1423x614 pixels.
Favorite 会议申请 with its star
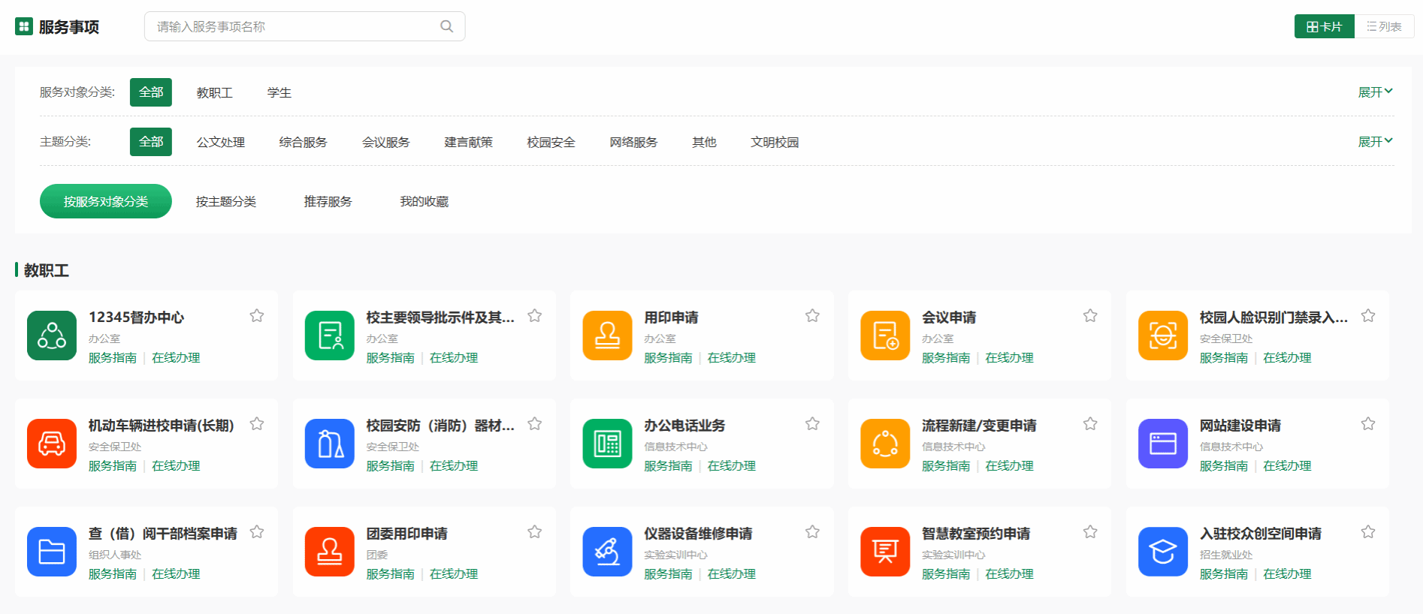click(1090, 316)
